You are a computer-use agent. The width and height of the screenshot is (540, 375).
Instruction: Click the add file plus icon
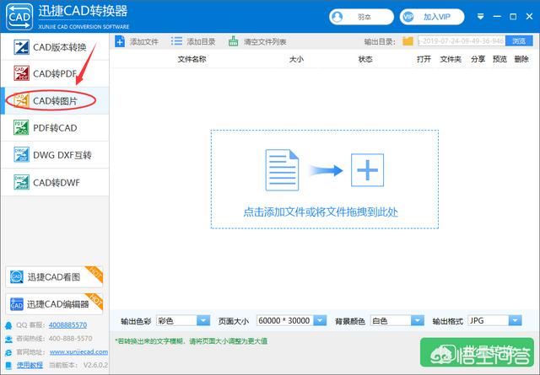pyautogui.click(x=120, y=41)
